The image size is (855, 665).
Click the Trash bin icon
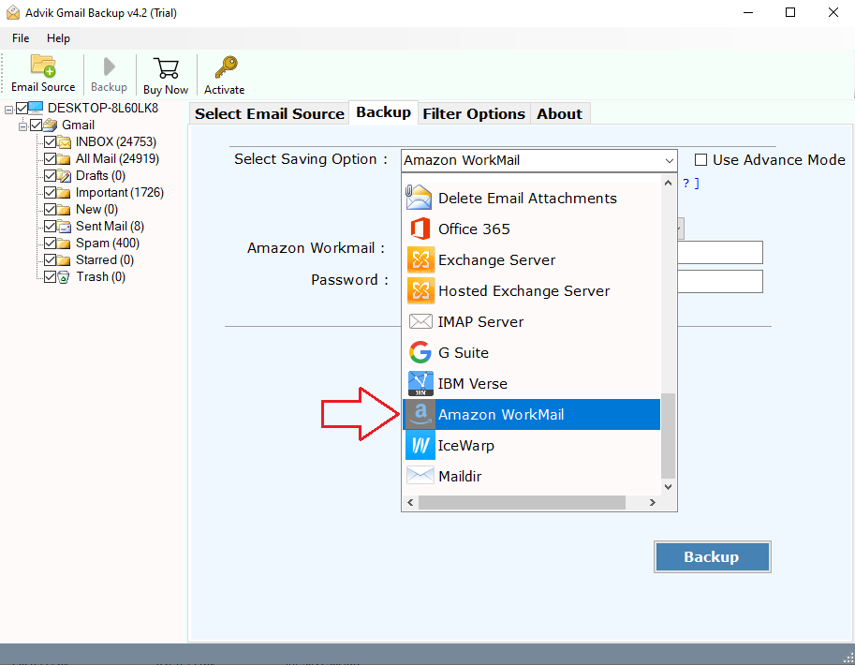click(64, 277)
